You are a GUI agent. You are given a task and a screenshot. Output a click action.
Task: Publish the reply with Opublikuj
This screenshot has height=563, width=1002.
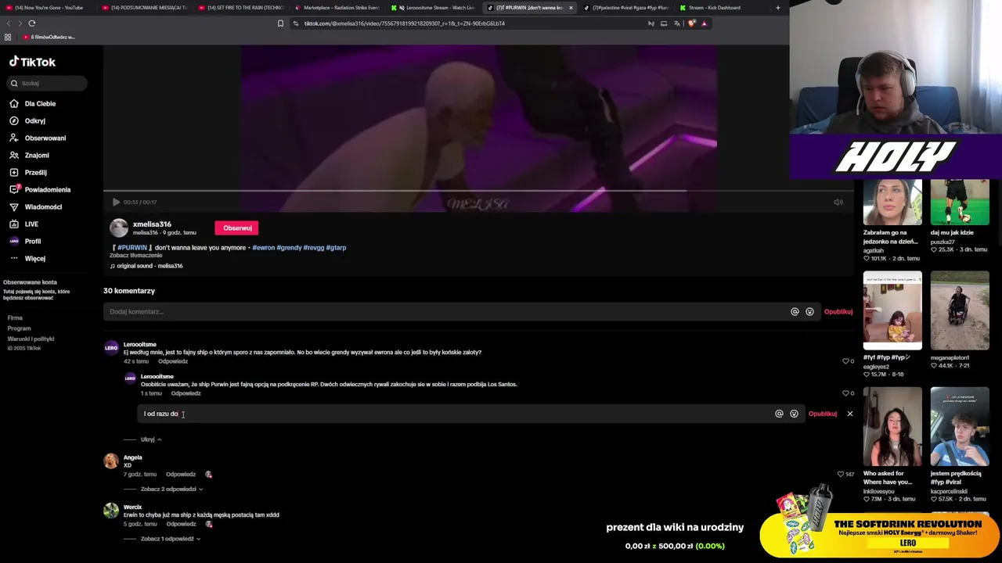click(x=823, y=414)
